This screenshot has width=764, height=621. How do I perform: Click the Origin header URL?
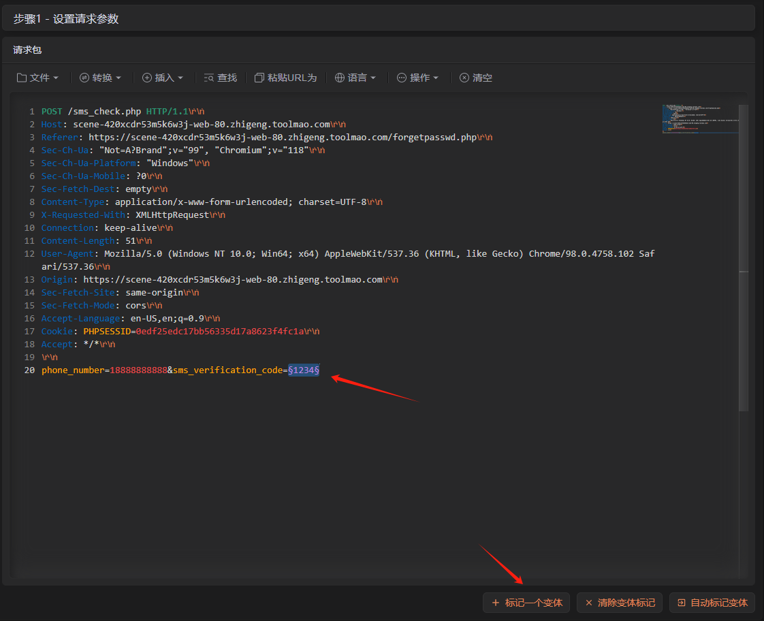pos(233,280)
